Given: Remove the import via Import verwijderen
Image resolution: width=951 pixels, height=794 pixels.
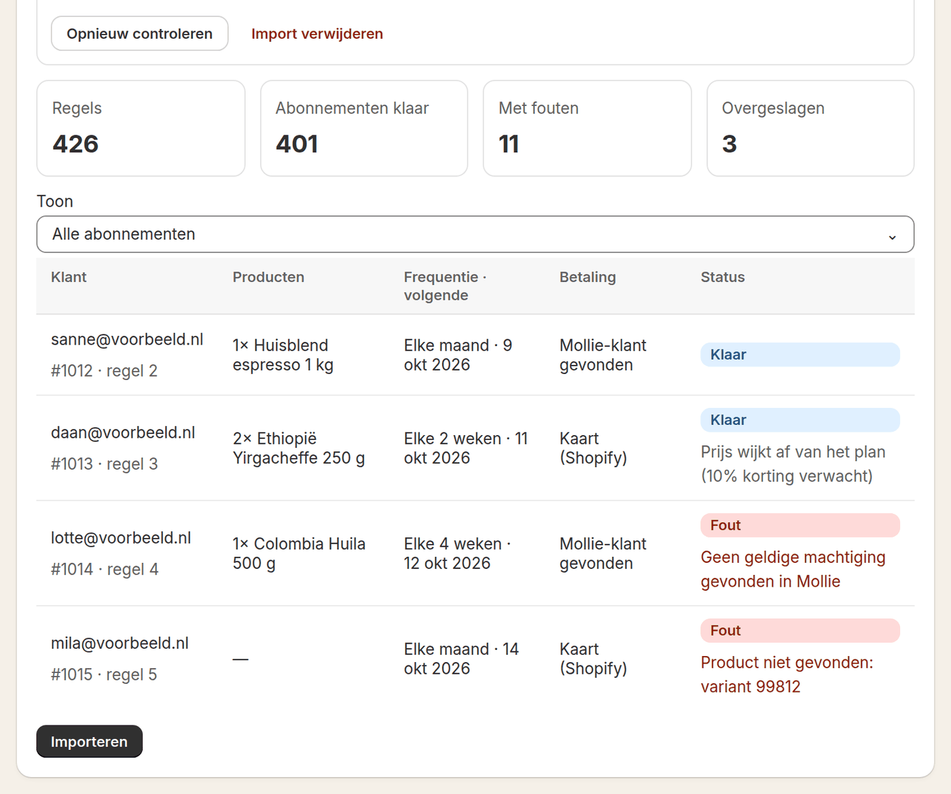Looking at the screenshot, I should (317, 34).
